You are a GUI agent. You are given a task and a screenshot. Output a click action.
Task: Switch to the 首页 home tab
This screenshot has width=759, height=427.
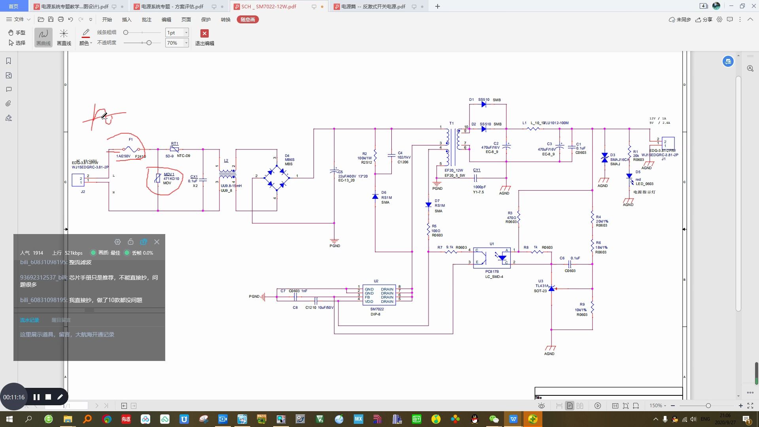tap(13, 6)
